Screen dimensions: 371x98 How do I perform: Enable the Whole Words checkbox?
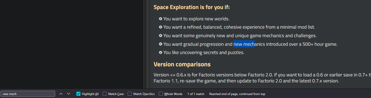[x=161, y=94]
